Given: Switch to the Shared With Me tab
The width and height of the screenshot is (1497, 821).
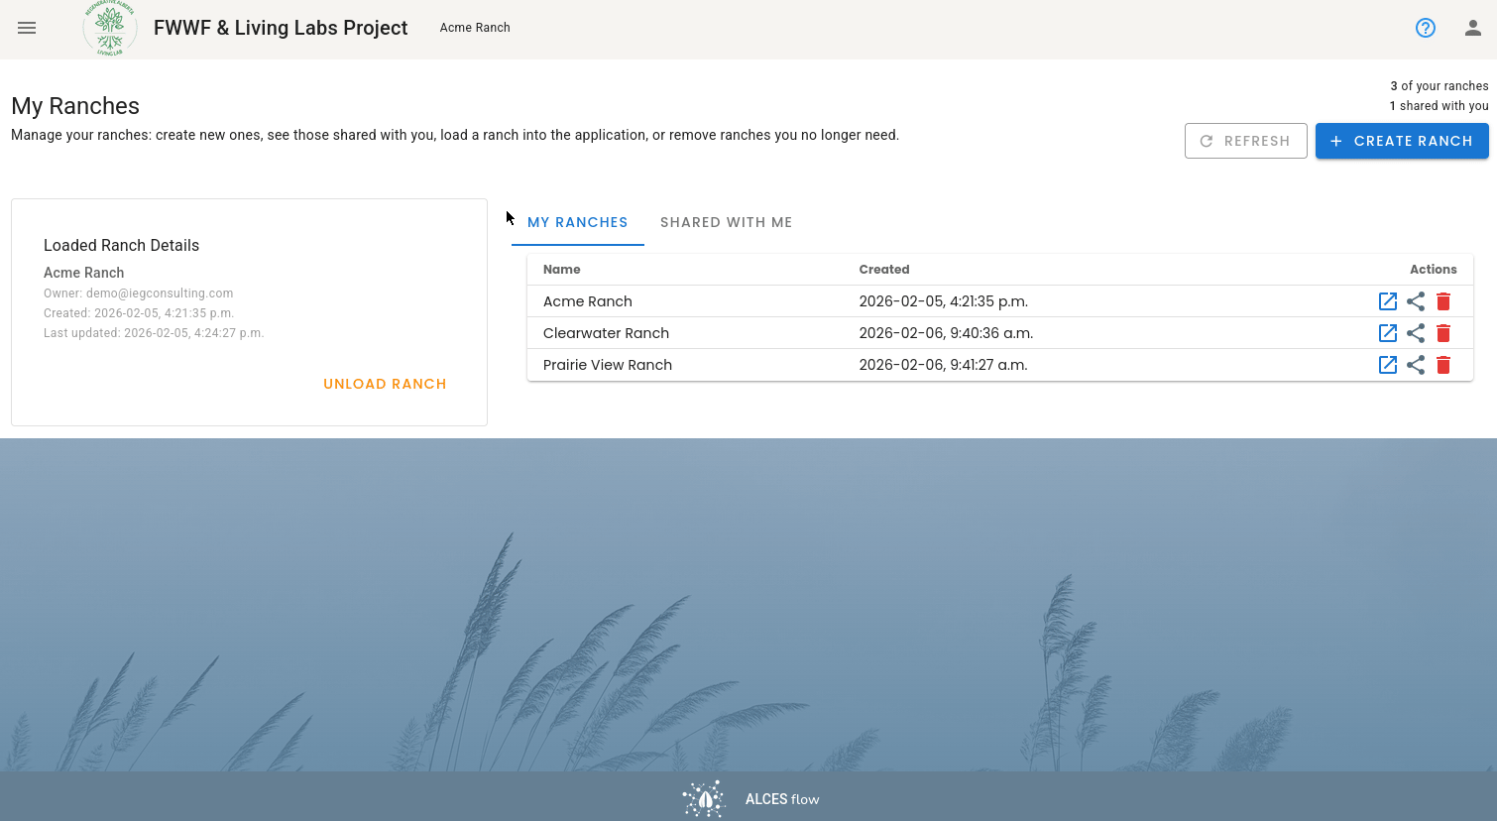Looking at the screenshot, I should tap(727, 222).
